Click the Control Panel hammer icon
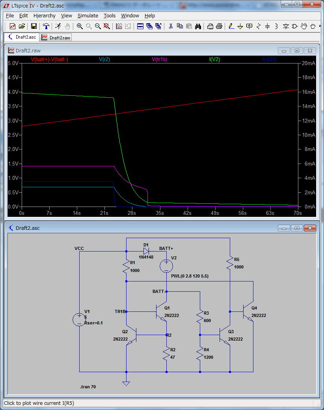 pos(46,26)
